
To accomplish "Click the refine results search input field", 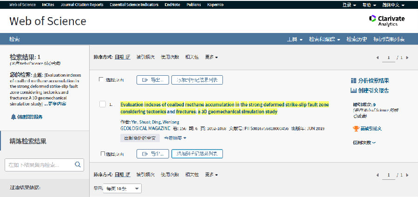I will [x=39, y=164].
